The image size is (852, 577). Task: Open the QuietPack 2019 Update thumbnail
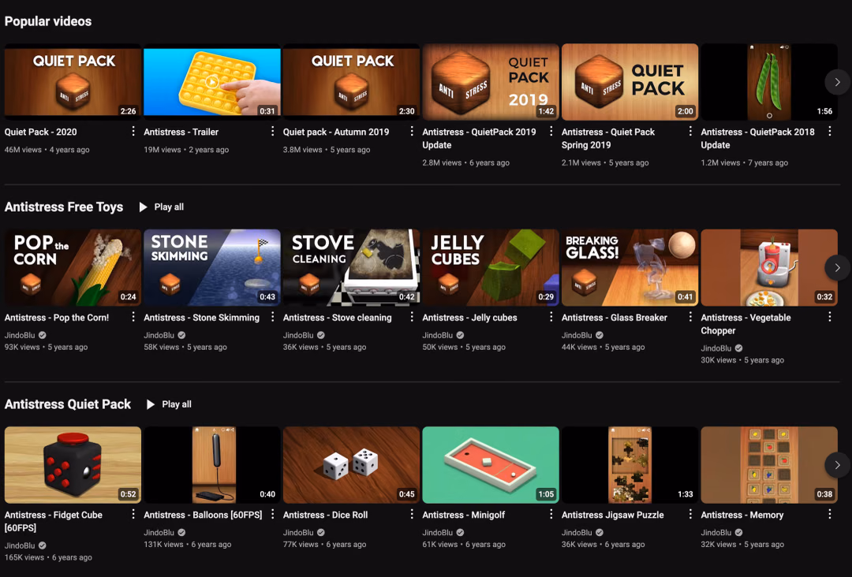coord(491,82)
